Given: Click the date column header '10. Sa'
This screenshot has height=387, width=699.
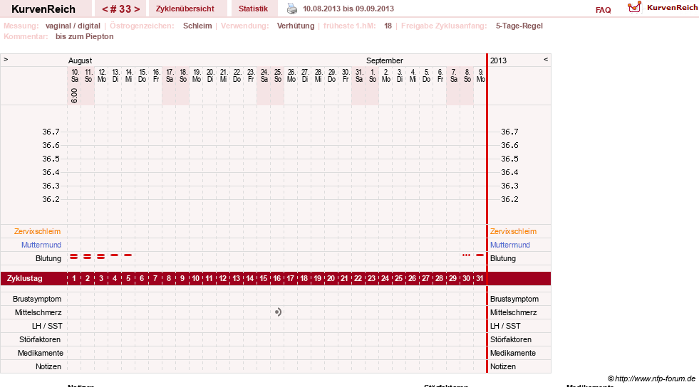Looking at the screenshot, I should [x=74, y=75].
